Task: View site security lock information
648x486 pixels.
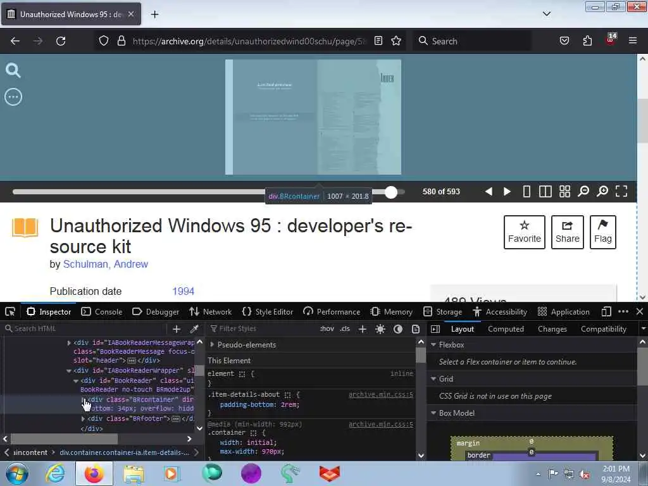Action: (121, 41)
